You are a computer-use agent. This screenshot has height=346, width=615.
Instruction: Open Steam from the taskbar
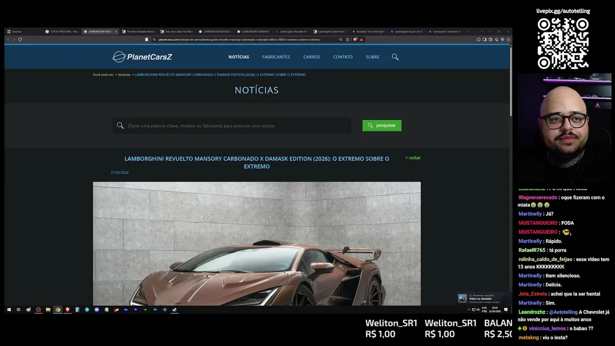[174, 309]
